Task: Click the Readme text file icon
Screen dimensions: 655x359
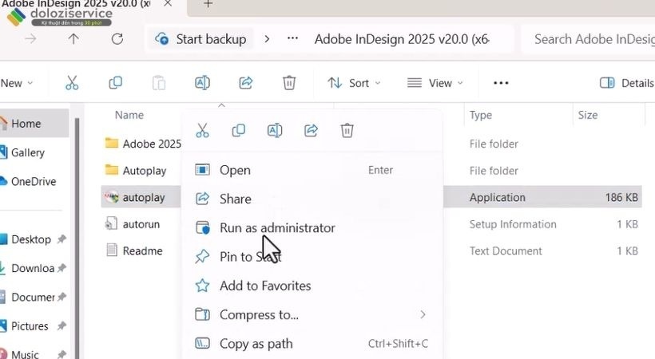Action: tap(112, 251)
